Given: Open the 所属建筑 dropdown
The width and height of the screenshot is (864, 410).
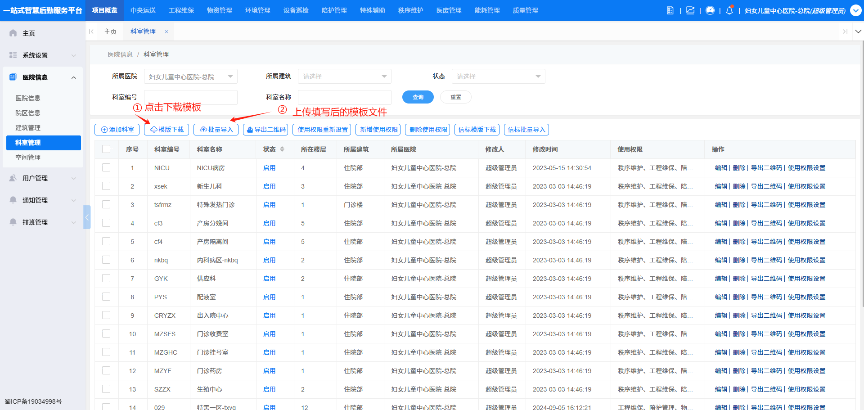Looking at the screenshot, I should (x=345, y=77).
